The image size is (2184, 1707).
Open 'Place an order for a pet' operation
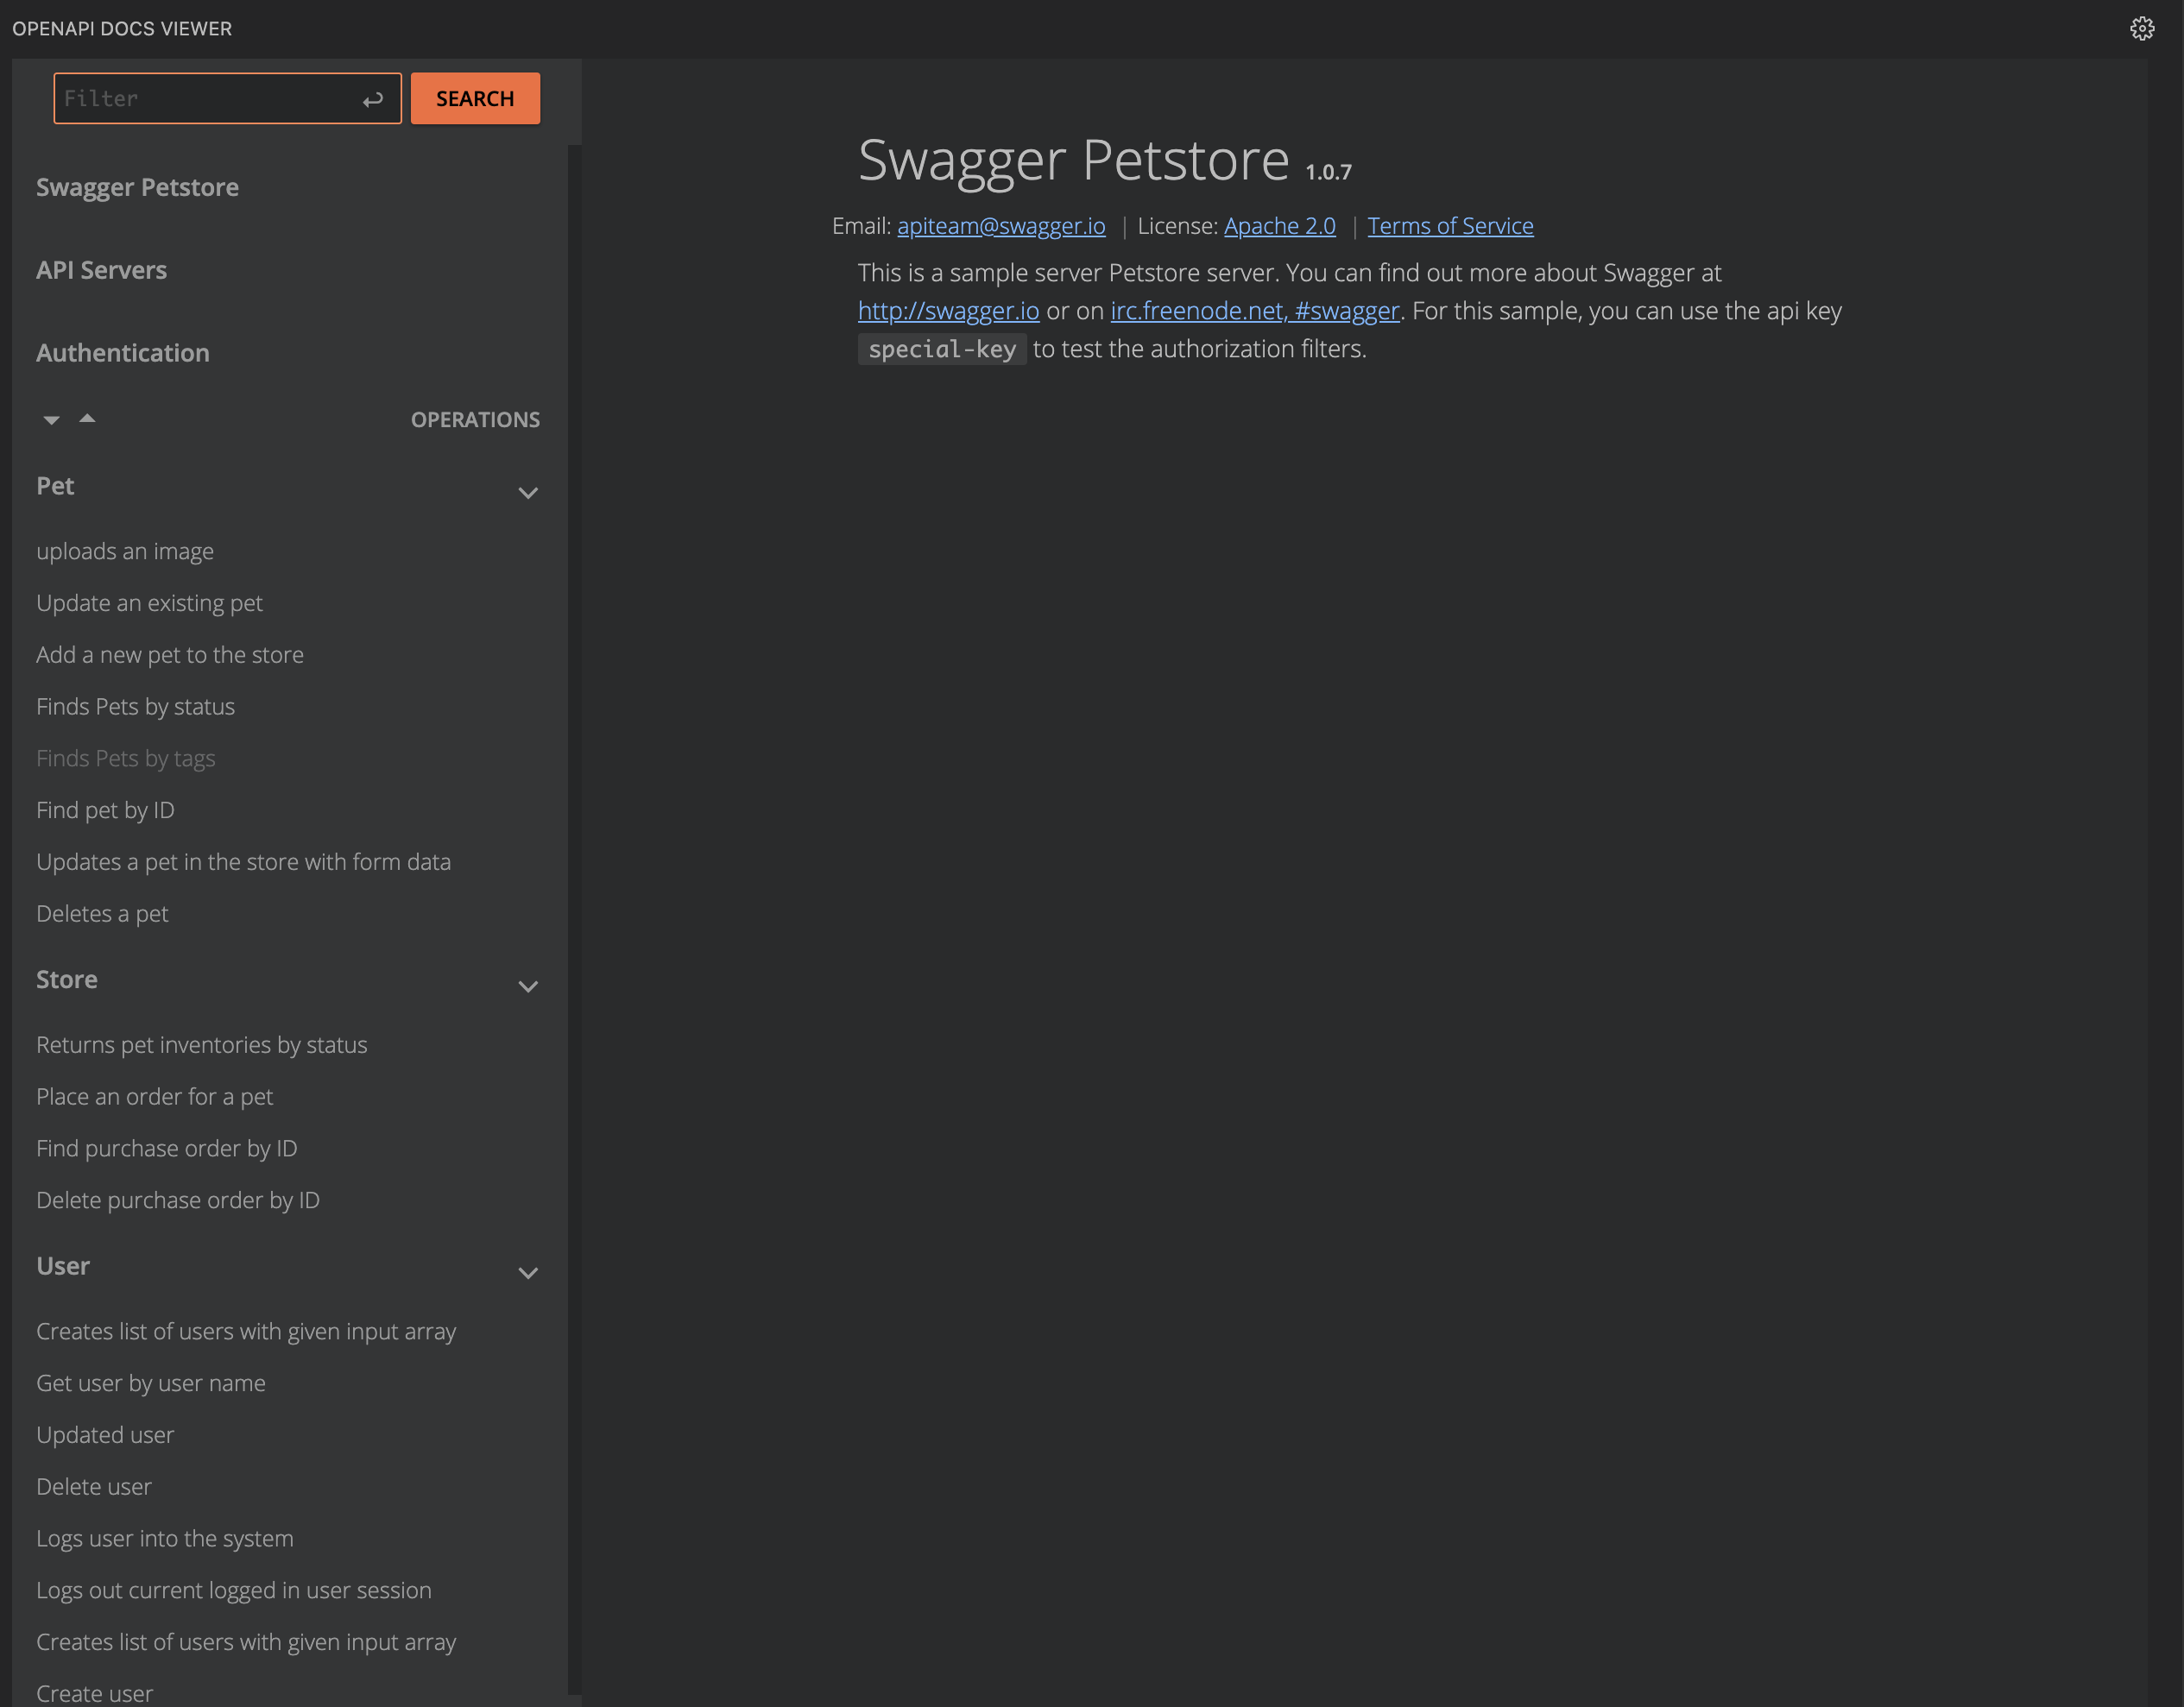[x=154, y=1097]
